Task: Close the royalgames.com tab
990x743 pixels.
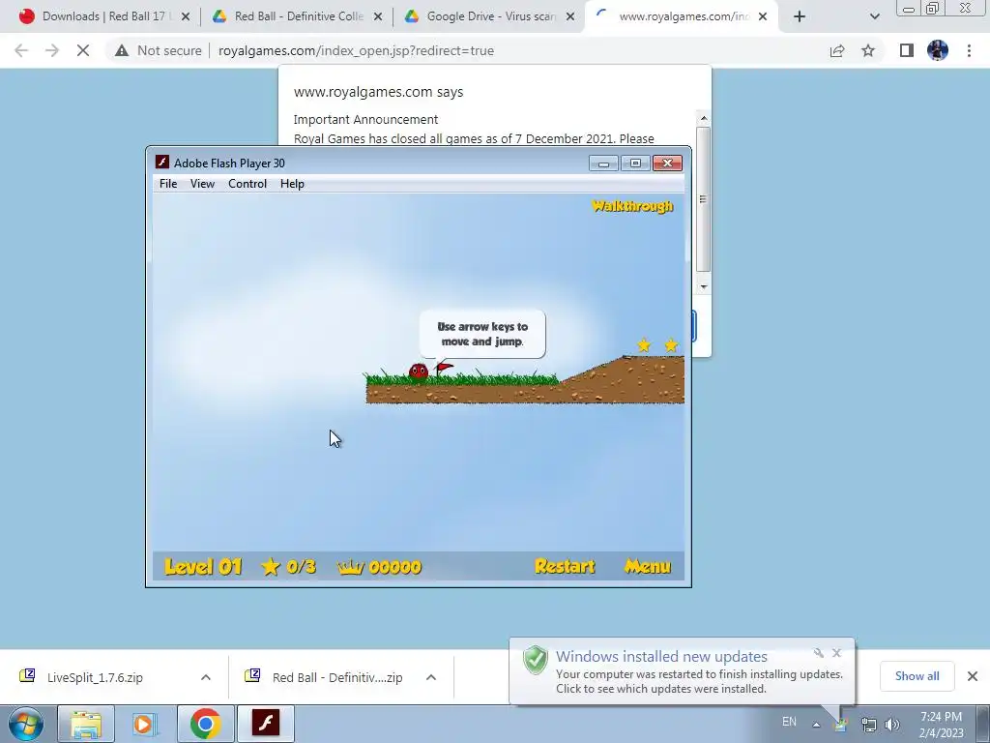Action: pyautogui.click(x=763, y=17)
